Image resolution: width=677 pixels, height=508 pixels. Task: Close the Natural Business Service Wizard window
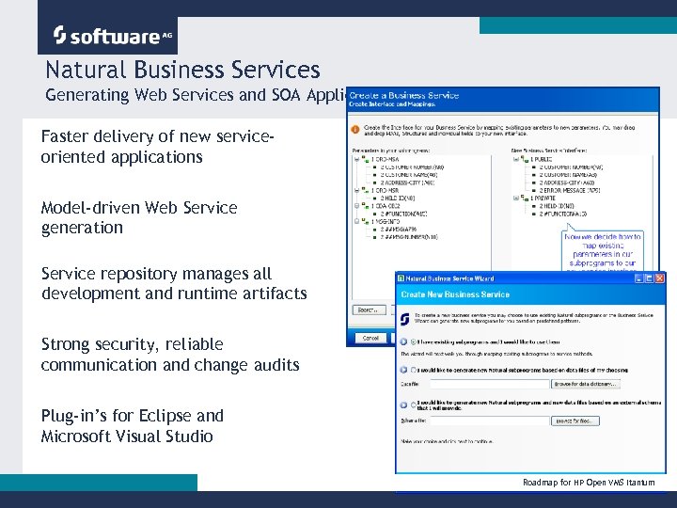[659, 278]
